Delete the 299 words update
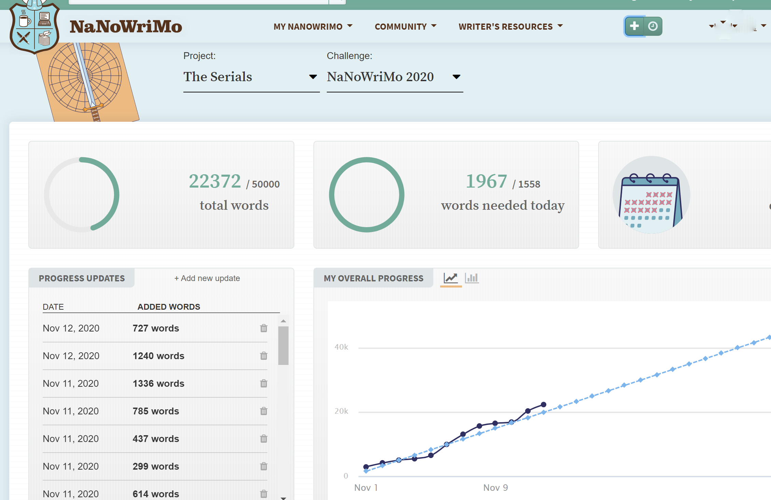Viewport: 771px width, 500px height. (264, 466)
